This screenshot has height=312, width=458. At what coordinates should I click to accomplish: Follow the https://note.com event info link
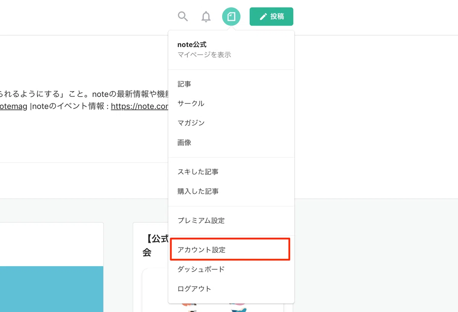tap(140, 106)
